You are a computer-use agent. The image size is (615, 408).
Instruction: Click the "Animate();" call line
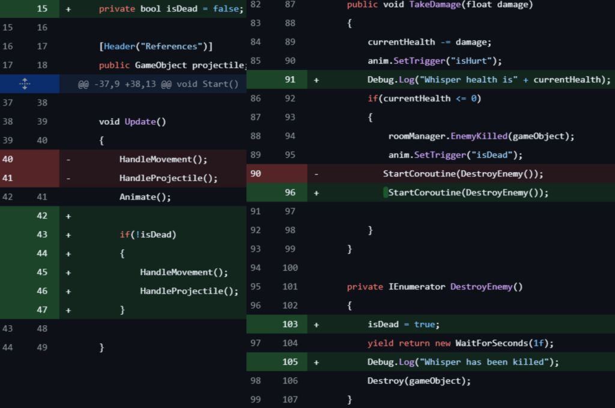(145, 197)
